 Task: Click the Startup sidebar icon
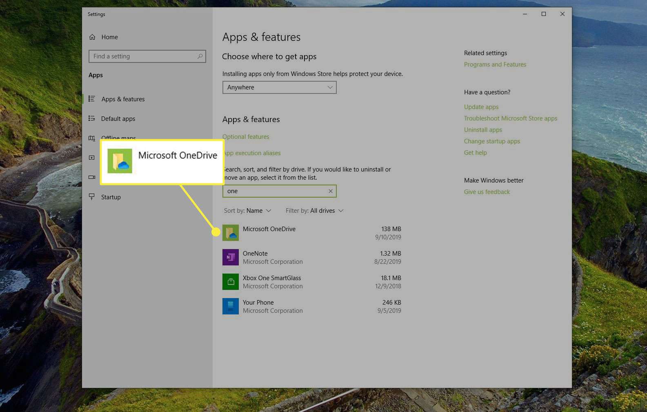click(92, 197)
